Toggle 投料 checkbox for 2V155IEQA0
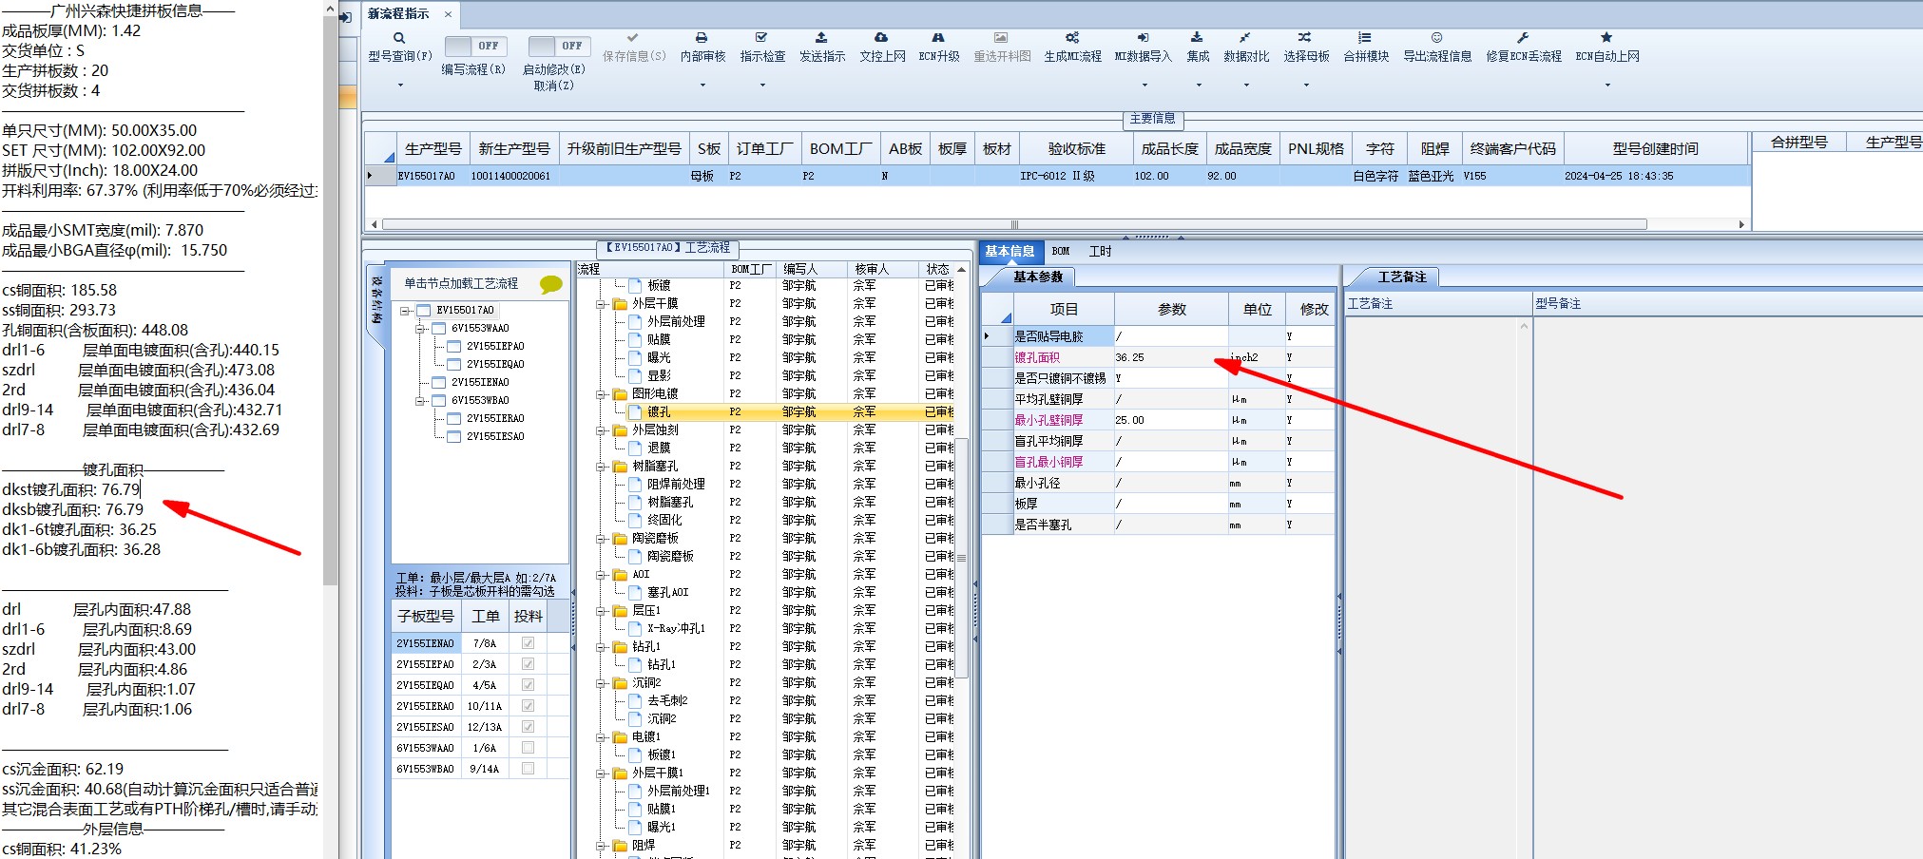The width and height of the screenshot is (1923, 859). [529, 685]
